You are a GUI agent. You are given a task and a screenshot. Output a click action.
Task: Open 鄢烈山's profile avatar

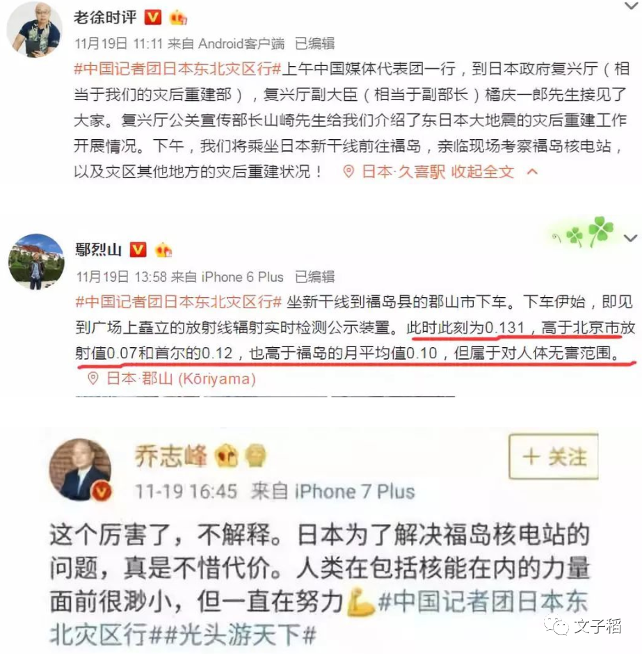click(36, 262)
